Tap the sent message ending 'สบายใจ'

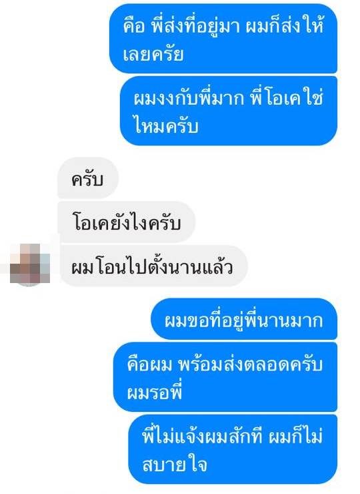point(233,449)
